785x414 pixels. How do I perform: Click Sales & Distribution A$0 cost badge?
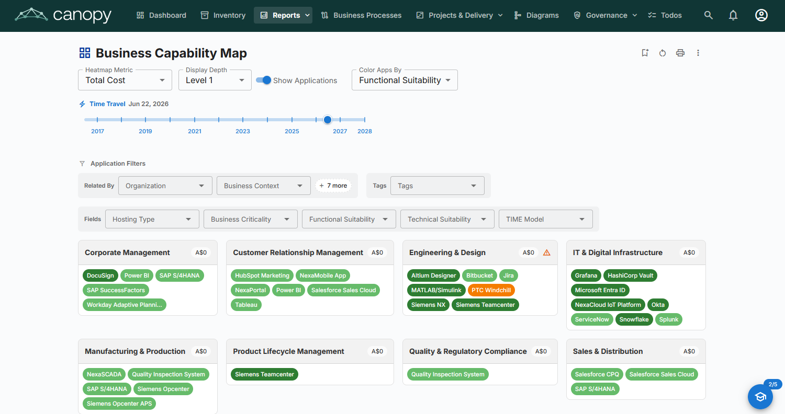point(690,351)
